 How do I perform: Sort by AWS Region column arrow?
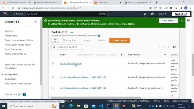tap(165, 55)
